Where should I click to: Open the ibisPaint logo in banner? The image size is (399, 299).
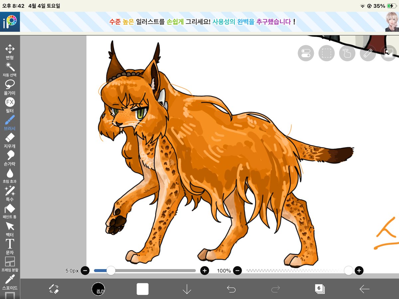[10, 22]
